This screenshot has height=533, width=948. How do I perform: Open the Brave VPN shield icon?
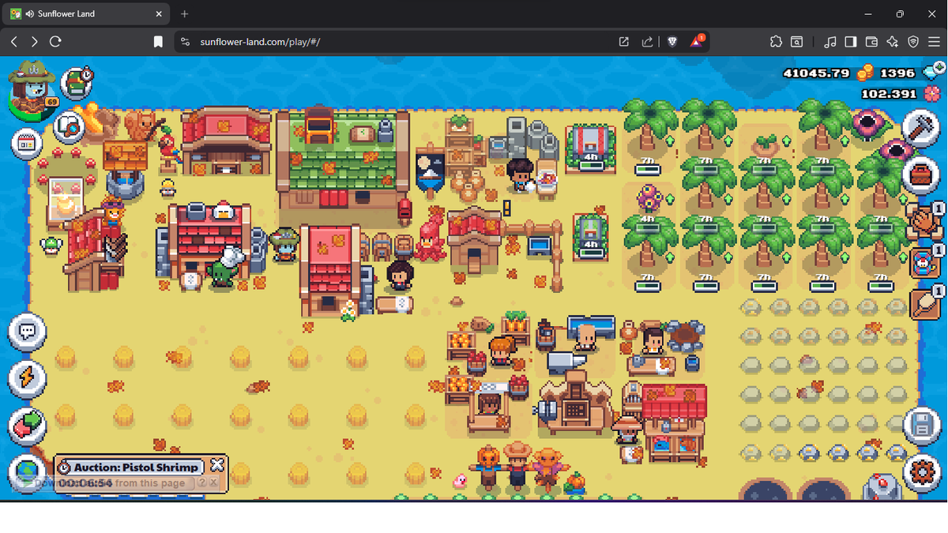click(x=913, y=42)
